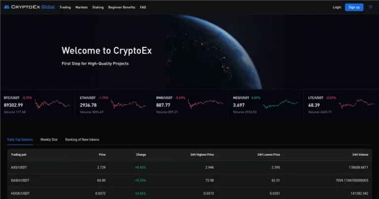Toggle the light/dark theme icon

[371, 7]
